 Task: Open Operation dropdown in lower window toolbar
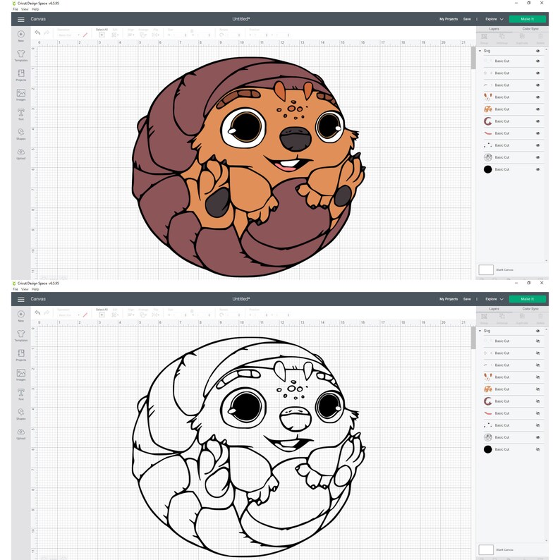tap(68, 315)
